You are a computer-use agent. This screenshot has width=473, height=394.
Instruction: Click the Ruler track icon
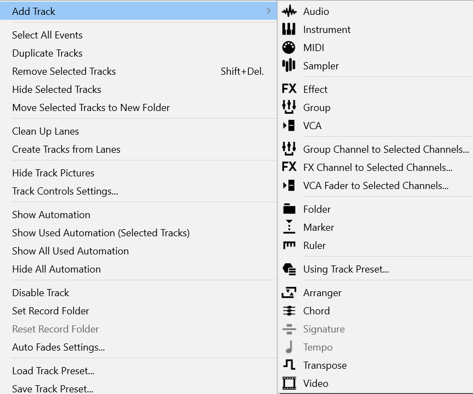pos(289,245)
